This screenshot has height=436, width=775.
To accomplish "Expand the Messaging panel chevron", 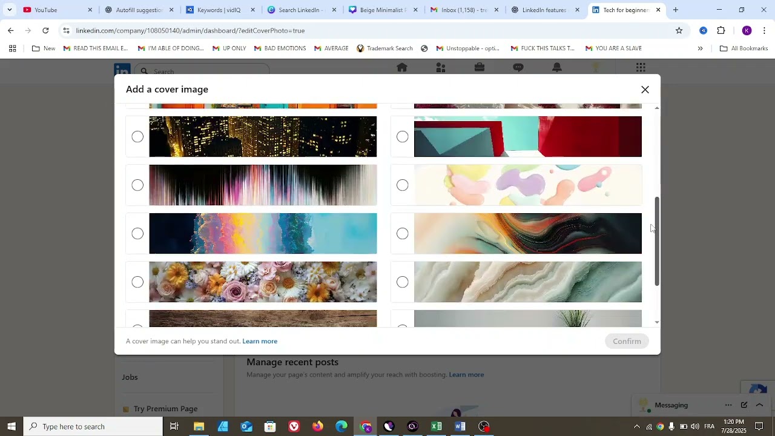I will tap(760, 405).
